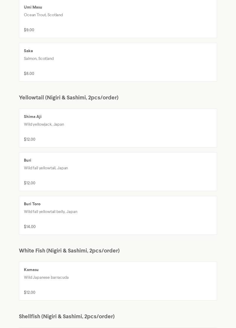
Task: Click the Wild yellowjack, Japan description
Action: click(x=44, y=124)
